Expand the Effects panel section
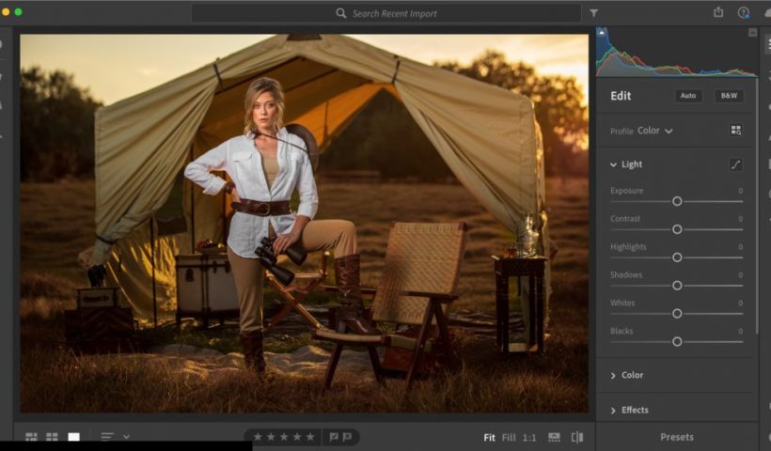This screenshot has height=451, width=771. pyautogui.click(x=614, y=410)
